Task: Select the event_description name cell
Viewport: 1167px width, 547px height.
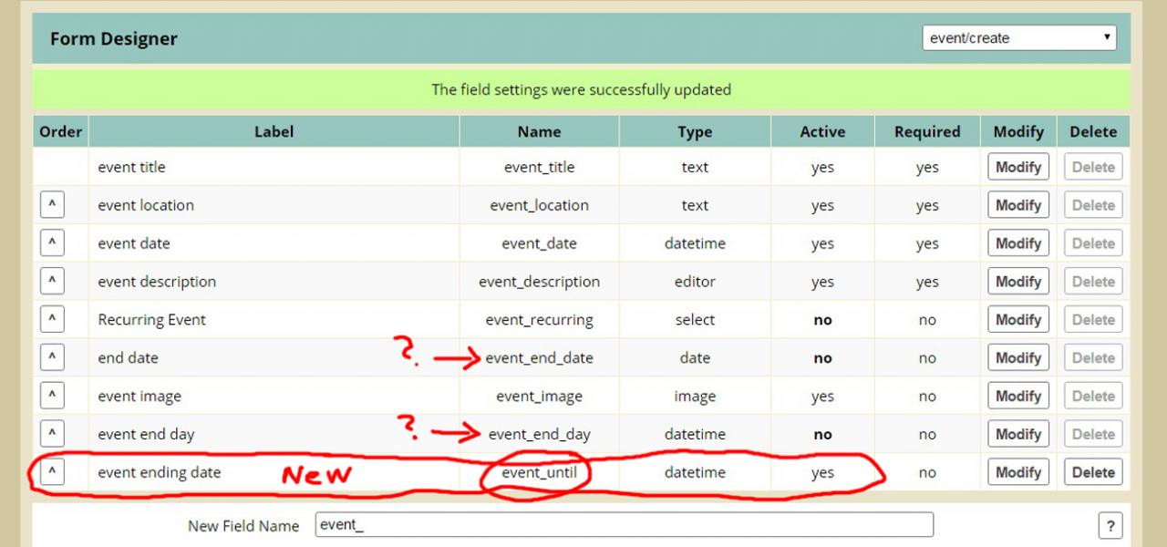Action: 540,282
